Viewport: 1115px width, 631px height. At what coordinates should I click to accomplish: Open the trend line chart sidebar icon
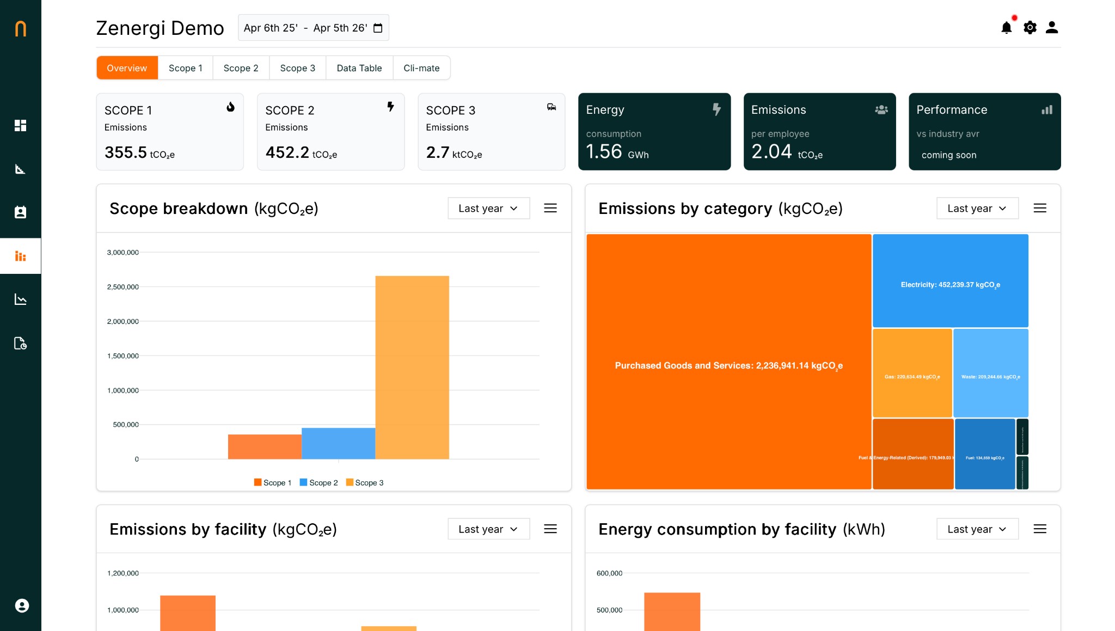(21, 299)
